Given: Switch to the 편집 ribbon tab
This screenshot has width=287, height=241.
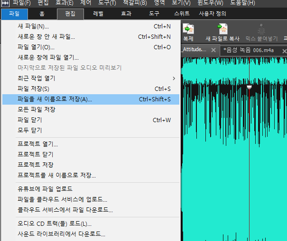Looking at the screenshot, I should coord(70,14).
